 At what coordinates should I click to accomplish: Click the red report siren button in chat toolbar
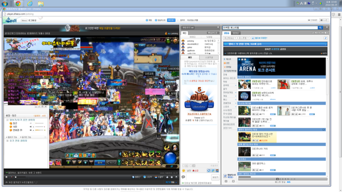coord(195,171)
